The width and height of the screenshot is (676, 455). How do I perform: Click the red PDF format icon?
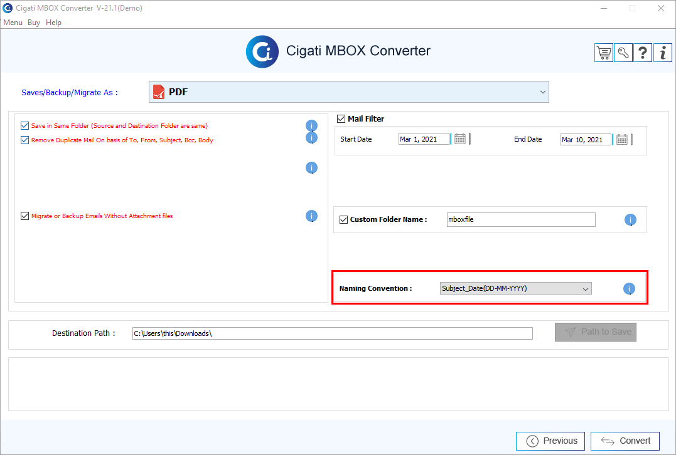coord(159,92)
